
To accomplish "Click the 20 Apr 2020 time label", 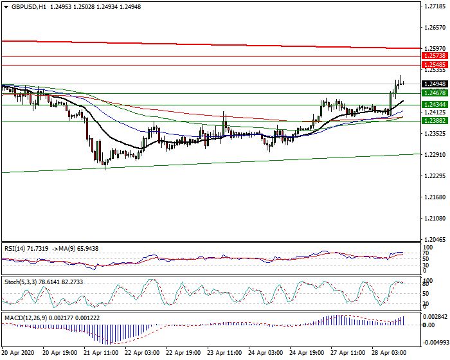I will pos(18,353).
